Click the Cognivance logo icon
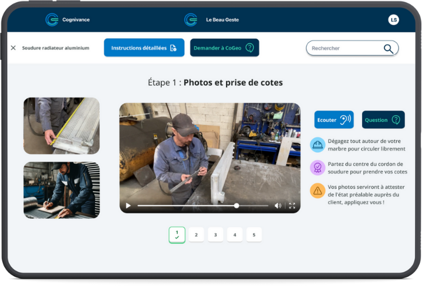 (x=52, y=19)
